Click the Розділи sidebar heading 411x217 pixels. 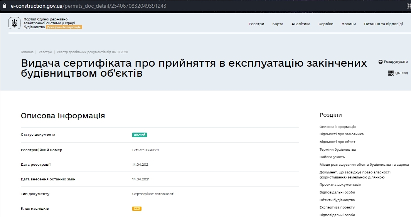point(330,115)
